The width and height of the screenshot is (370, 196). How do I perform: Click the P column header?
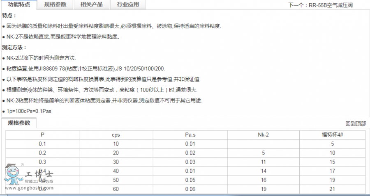[x=42, y=134]
